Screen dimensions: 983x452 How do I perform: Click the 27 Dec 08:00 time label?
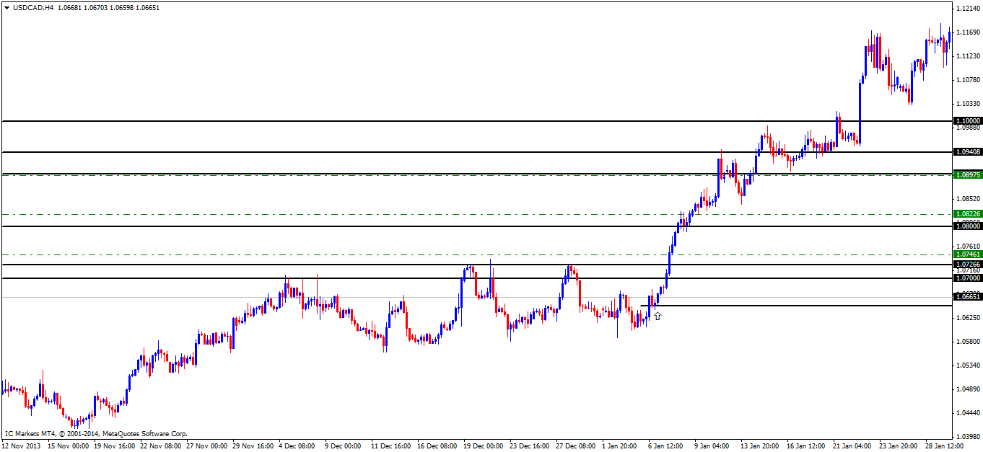coord(574,446)
